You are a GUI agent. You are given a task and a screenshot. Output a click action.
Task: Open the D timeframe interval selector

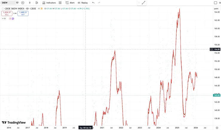point(30,3)
